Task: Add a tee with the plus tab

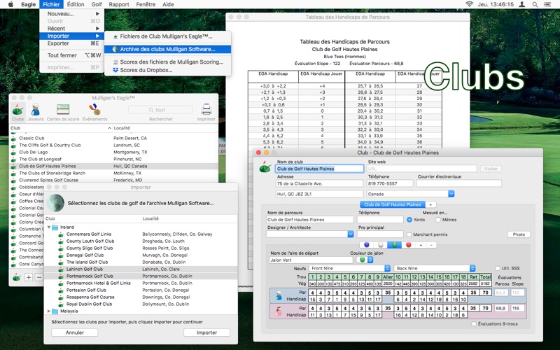Action: pos(421,245)
